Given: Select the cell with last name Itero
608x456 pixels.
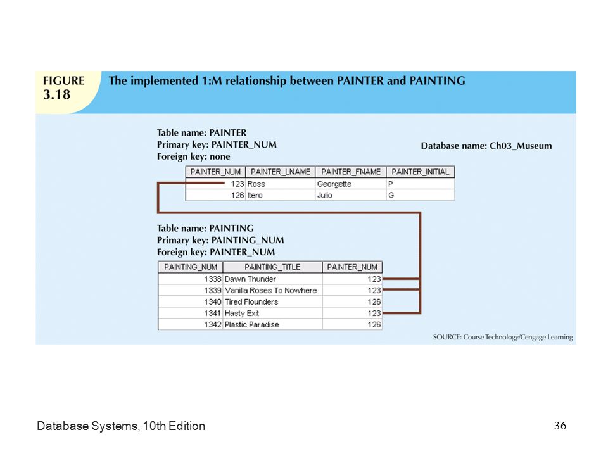Looking at the screenshot, I should pyautogui.click(x=281, y=195).
